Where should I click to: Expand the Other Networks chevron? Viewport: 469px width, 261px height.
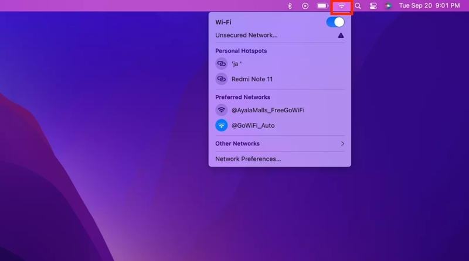point(342,143)
